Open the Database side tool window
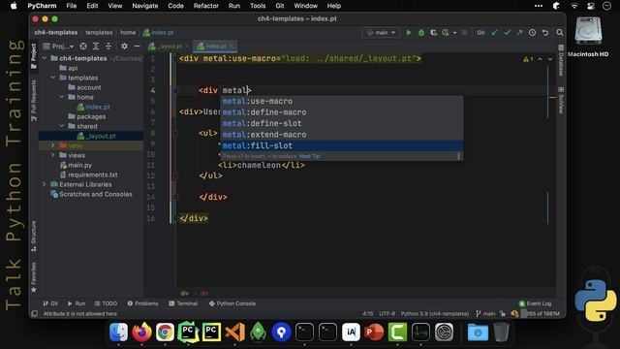 (561, 60)
